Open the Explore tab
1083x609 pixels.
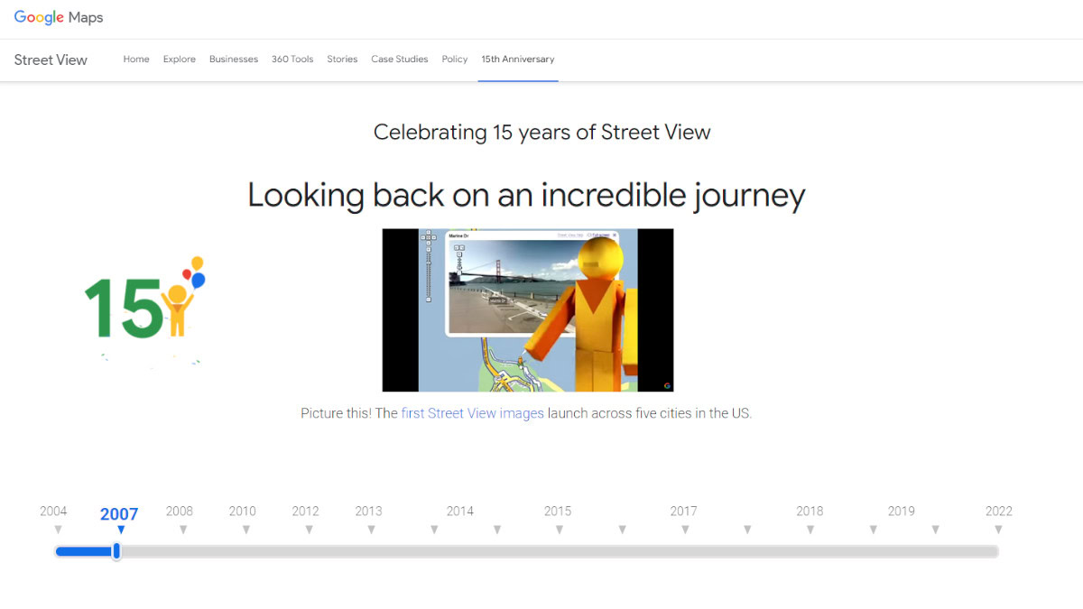(x=180, y=60)
